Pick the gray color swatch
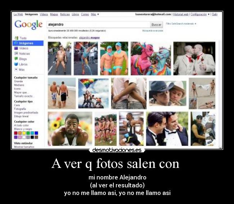234x204 pixels. point(28,137)
